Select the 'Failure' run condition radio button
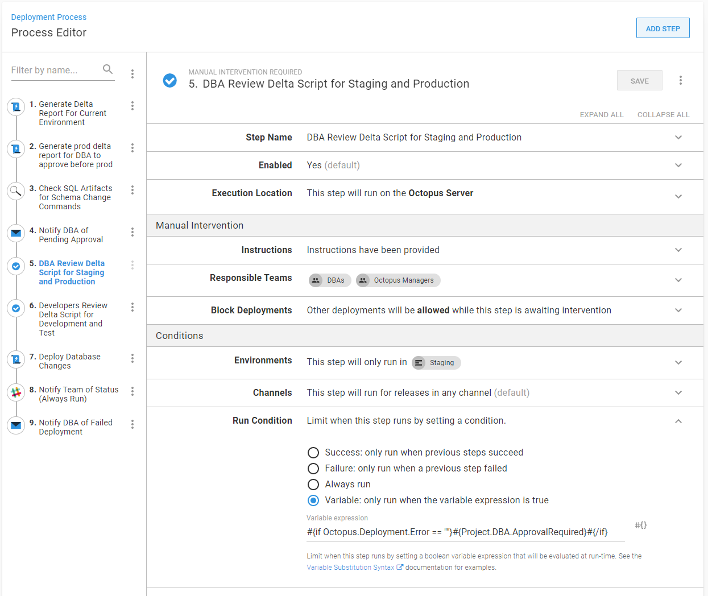 [313, 469]
